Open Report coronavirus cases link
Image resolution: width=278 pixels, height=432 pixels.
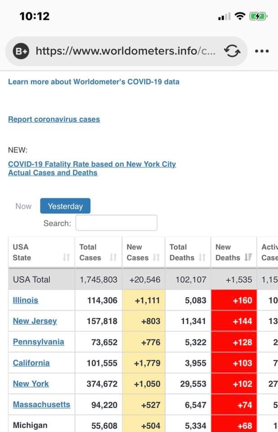(54, 119)
